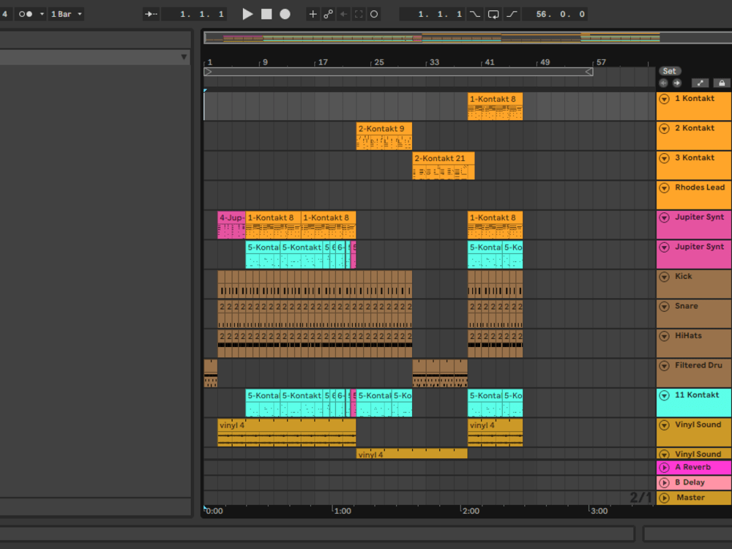Select the B Delay track header
The width and height of the screenshot is (732, 549).
(x=694, y=482)
